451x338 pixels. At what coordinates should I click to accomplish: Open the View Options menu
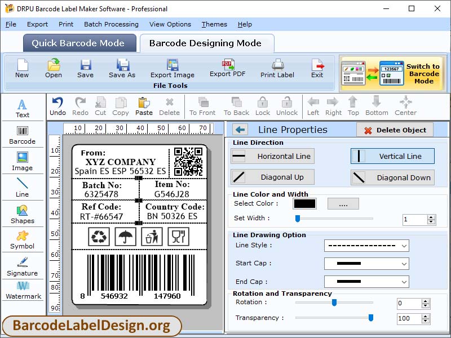pyautogui.click(x=170, y=24)
